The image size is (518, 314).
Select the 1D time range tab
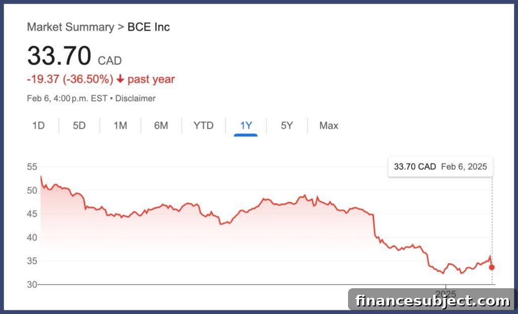[38, 125]
